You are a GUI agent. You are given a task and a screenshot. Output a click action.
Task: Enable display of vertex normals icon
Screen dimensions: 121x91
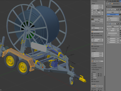click(92, 86)
